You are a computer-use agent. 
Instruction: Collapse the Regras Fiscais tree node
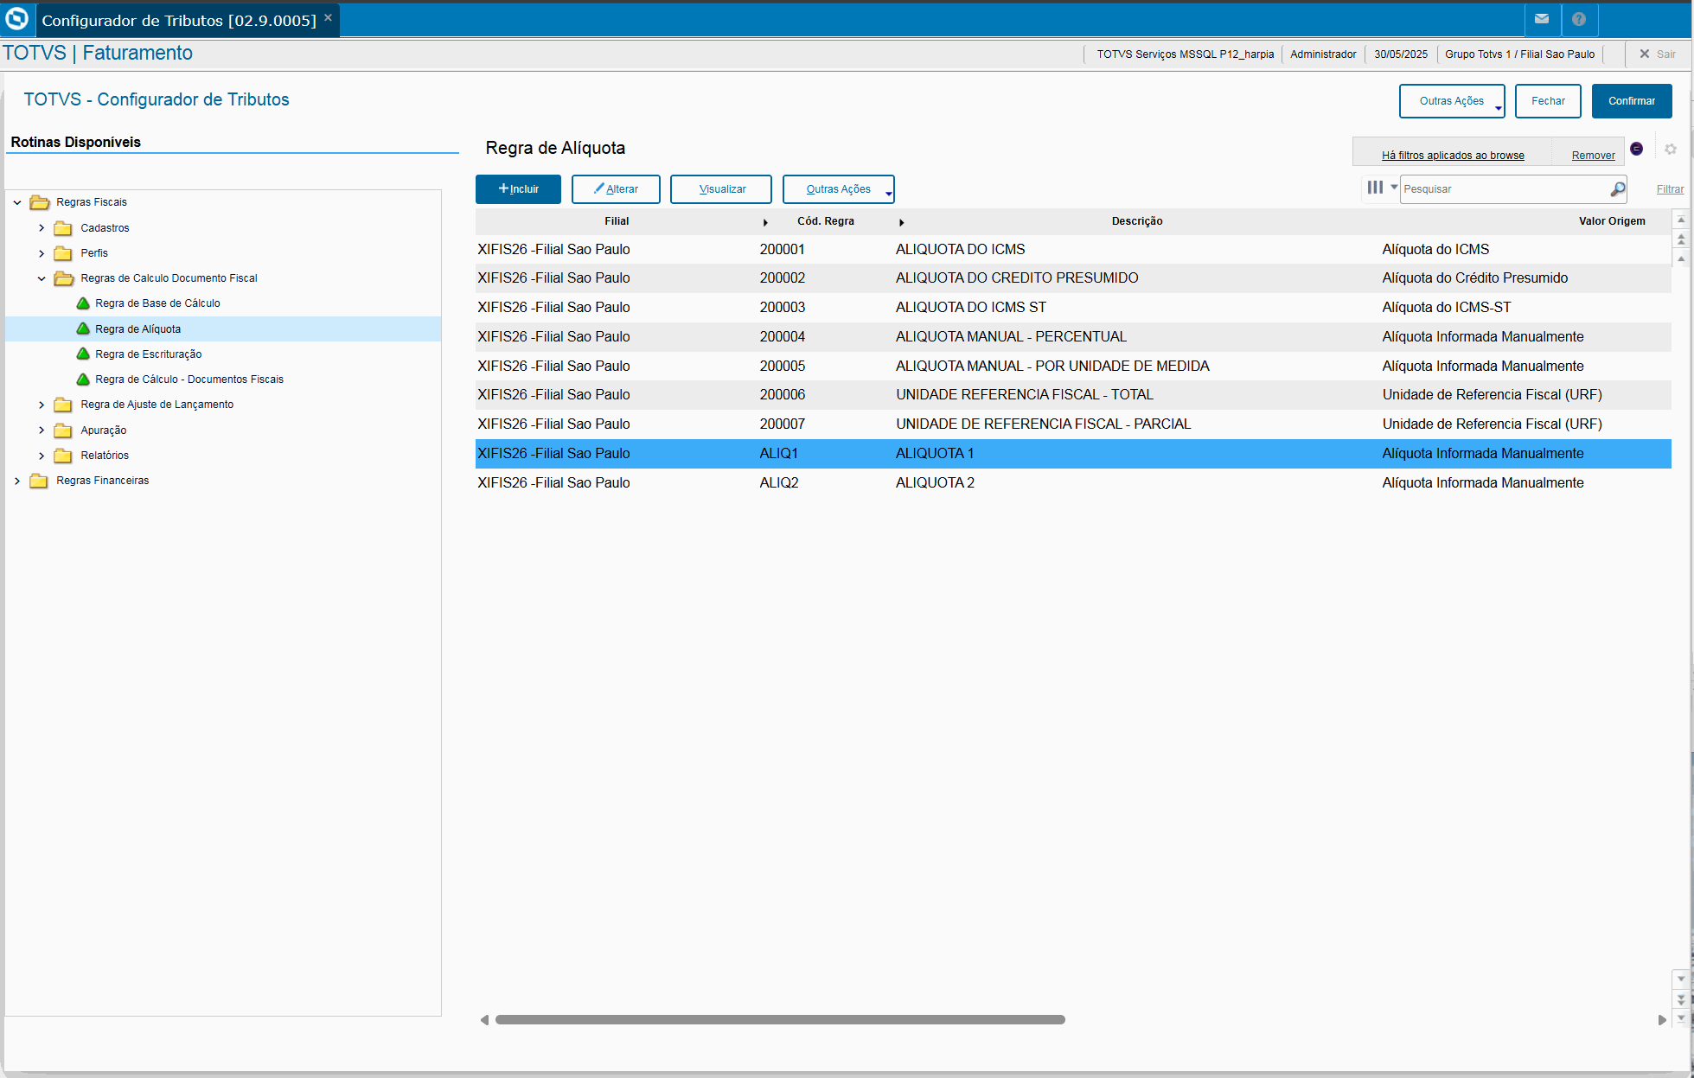(x=17, y=202)
